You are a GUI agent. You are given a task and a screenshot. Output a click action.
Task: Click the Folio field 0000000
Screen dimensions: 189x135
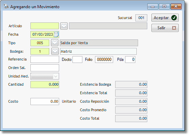pyautogui.click(x=104, y=60)
